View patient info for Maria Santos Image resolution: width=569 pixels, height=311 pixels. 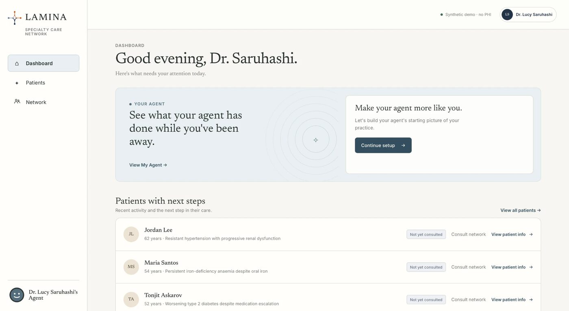[512, 267]
